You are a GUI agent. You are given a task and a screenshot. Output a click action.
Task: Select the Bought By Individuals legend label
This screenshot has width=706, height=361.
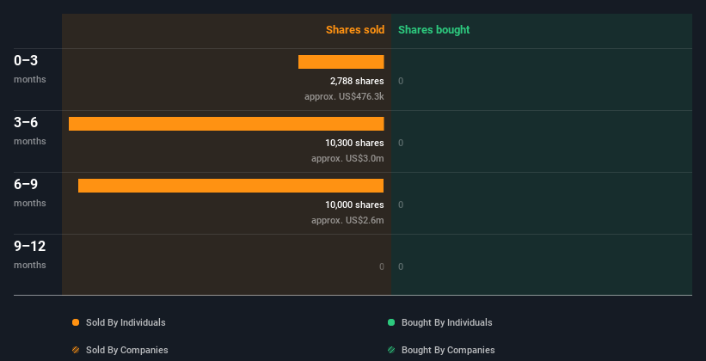[446, 322]
